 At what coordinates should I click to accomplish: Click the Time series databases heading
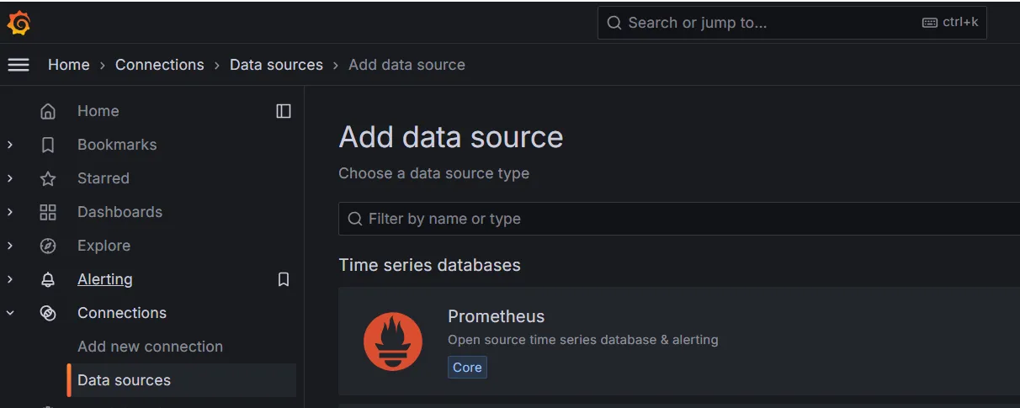[x=429, y=265]
